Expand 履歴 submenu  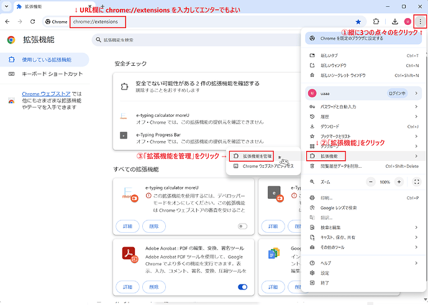[363, 117]
